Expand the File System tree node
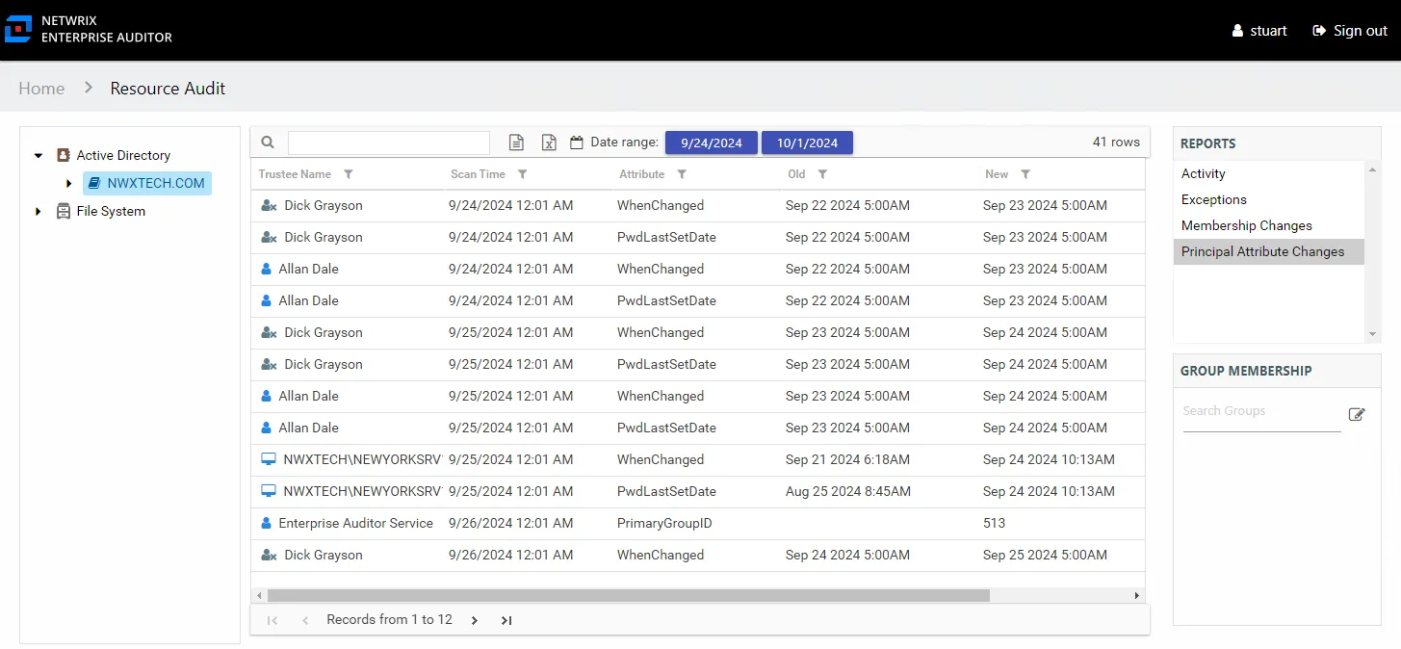Image resolution: width=1401 pixels, height=649 pixels. click(39, 211)
